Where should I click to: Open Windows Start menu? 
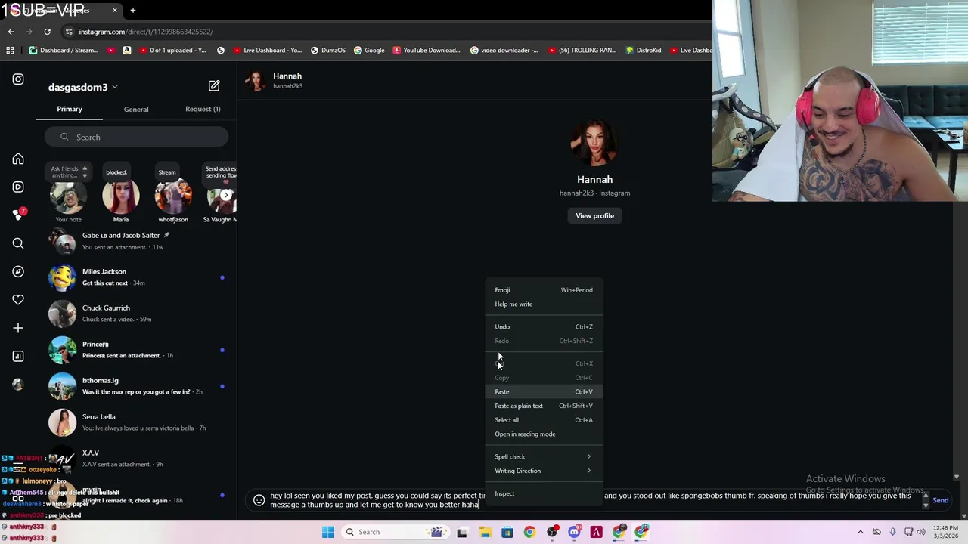pyautogui.click(x=327, y=532)
